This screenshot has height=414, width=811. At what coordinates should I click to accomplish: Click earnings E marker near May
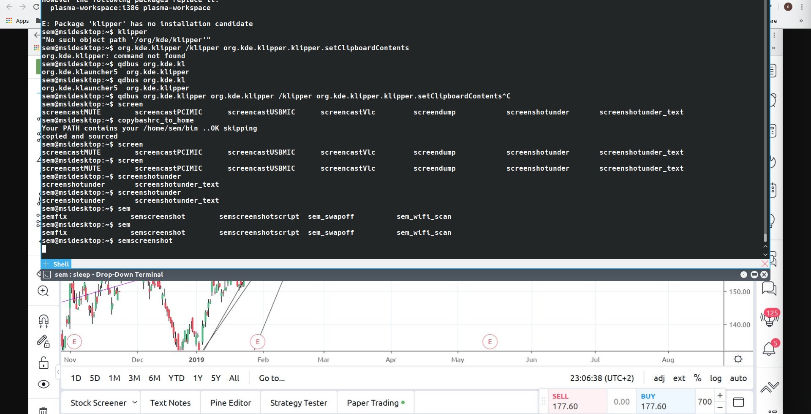(x=490, y=341)
